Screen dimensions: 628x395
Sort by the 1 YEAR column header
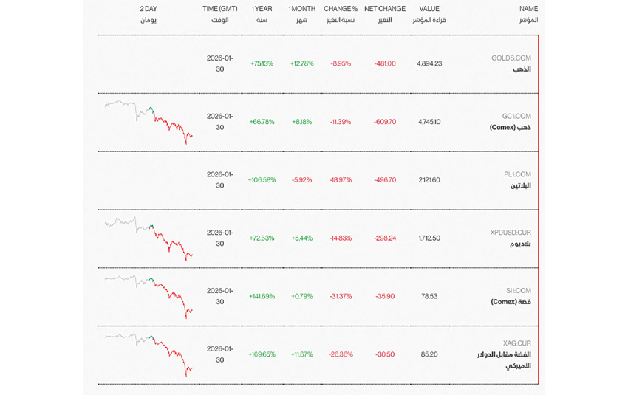click(x=262, y=9)
